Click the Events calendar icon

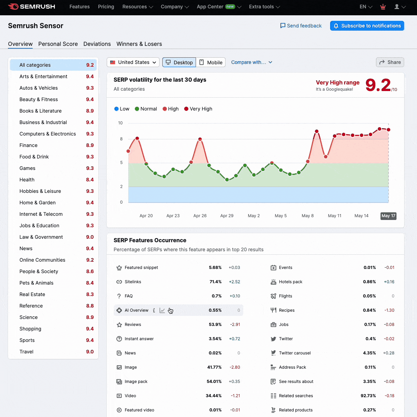[273, 268]
